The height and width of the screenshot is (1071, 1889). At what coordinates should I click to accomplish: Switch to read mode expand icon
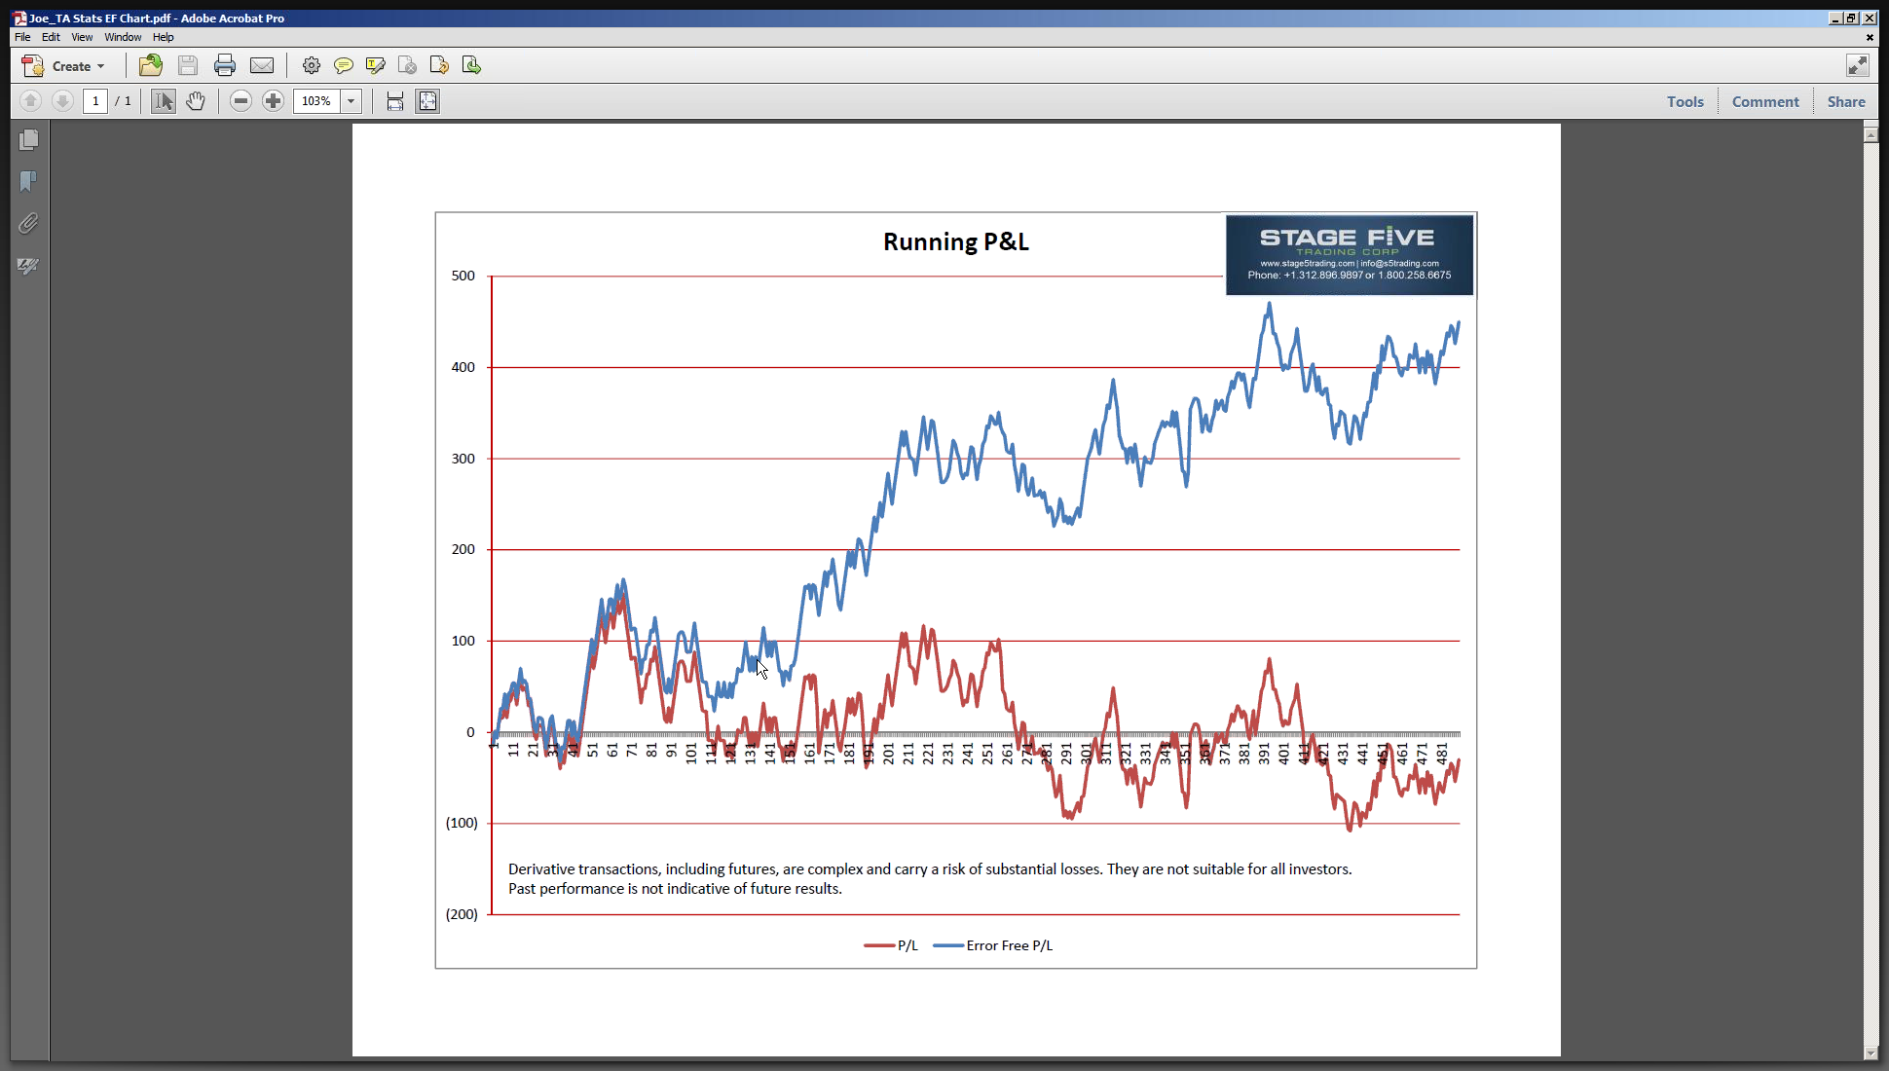coord(1858,65)
